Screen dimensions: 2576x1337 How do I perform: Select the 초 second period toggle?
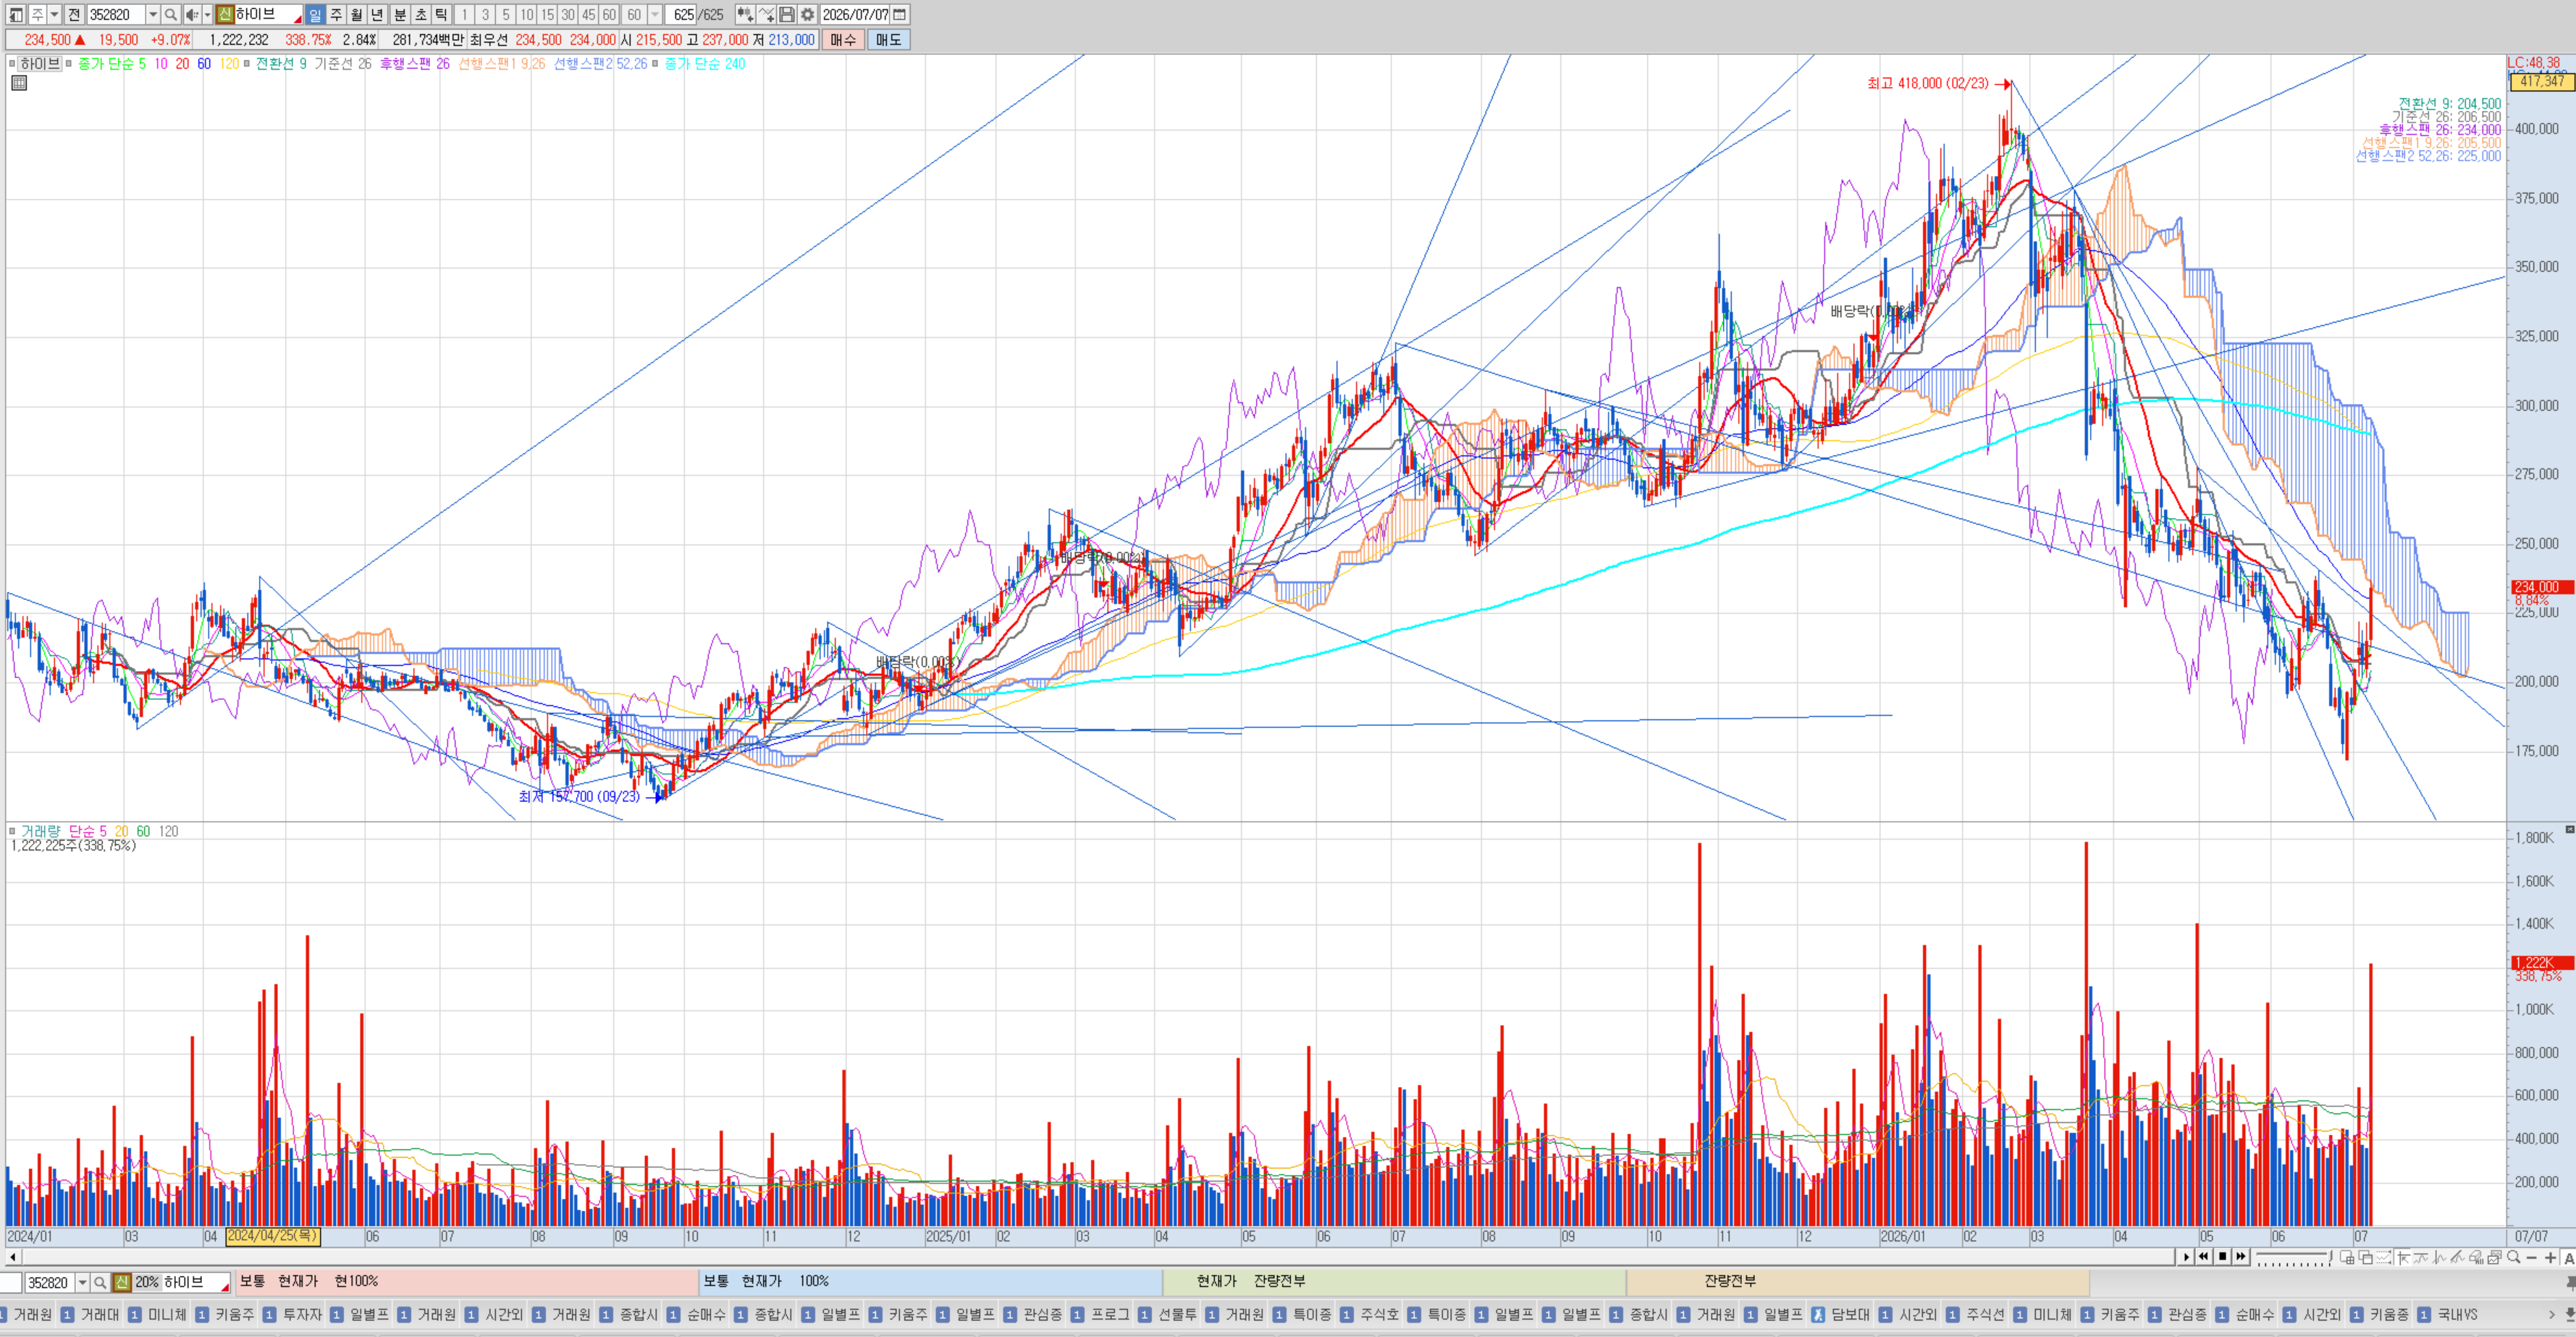click(x=421, y=15)
